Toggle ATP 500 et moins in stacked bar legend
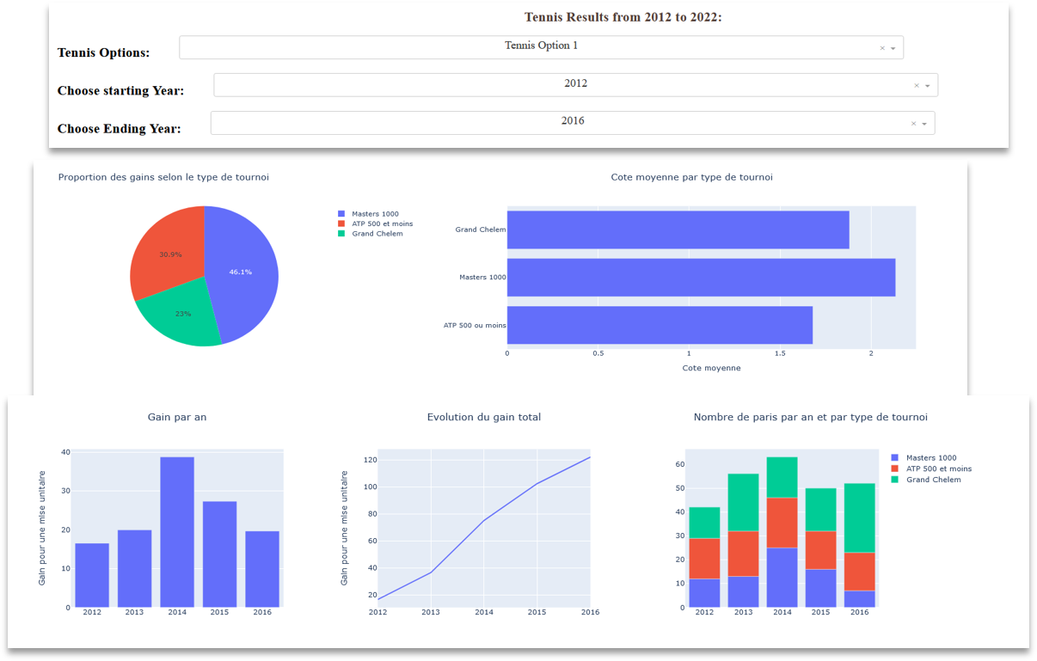This screenshot has width=1037, height=661. pyautogui.click(x=932, y=468)
